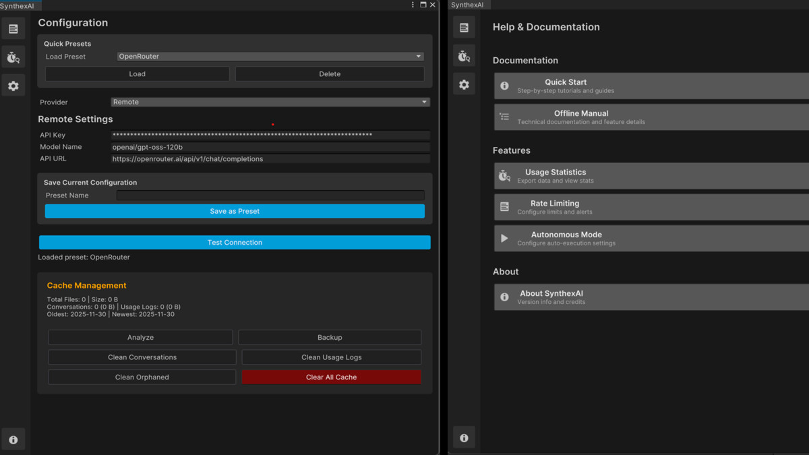Click the Load preset button
Image resolution: width=809 pixels, height=455 pixels.
click(138, 74)
